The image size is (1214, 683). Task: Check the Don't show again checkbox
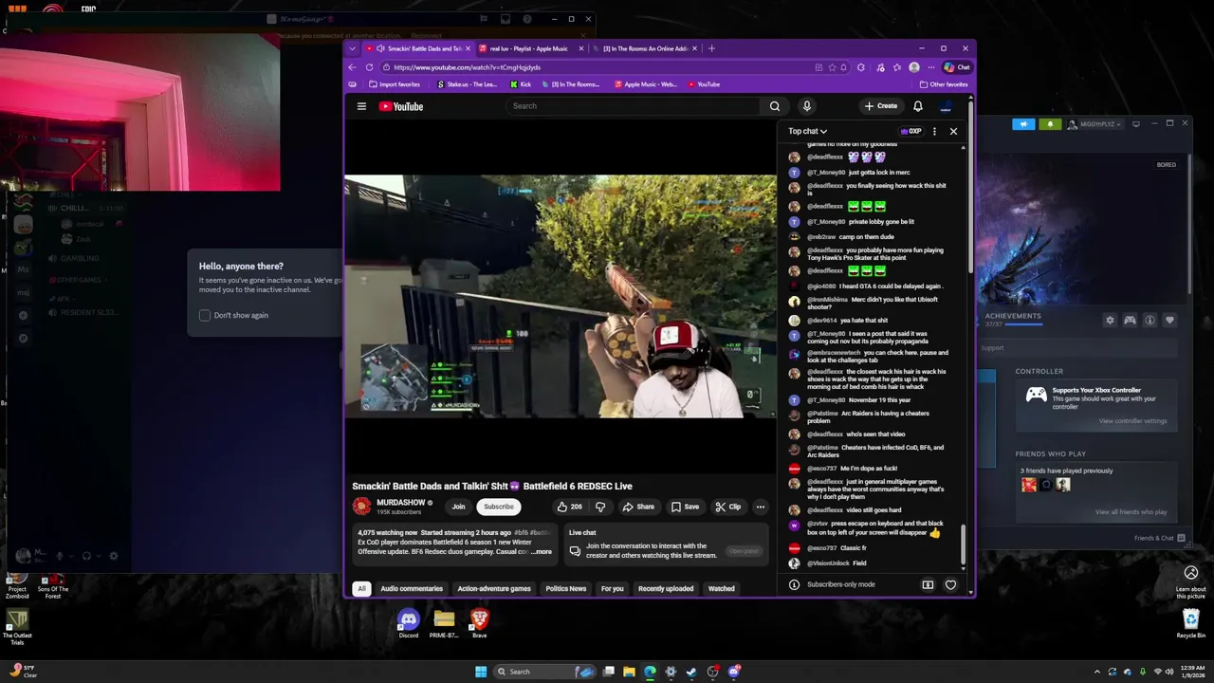205,315
